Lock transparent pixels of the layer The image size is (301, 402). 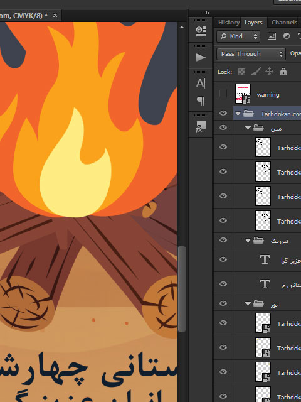(241, 72)
